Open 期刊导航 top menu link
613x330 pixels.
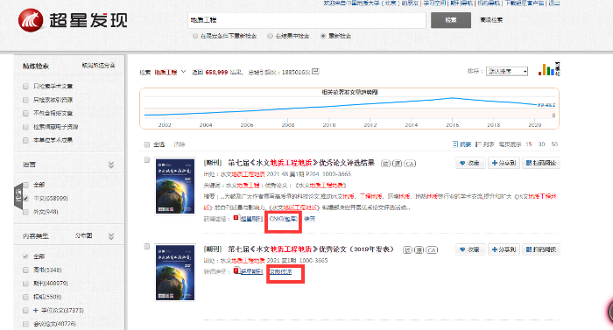462,3
